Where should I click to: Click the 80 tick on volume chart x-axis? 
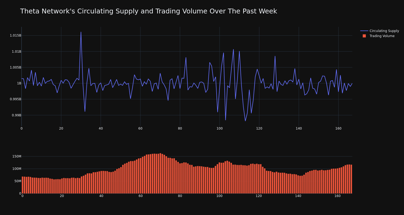click(x=180, y=196)
